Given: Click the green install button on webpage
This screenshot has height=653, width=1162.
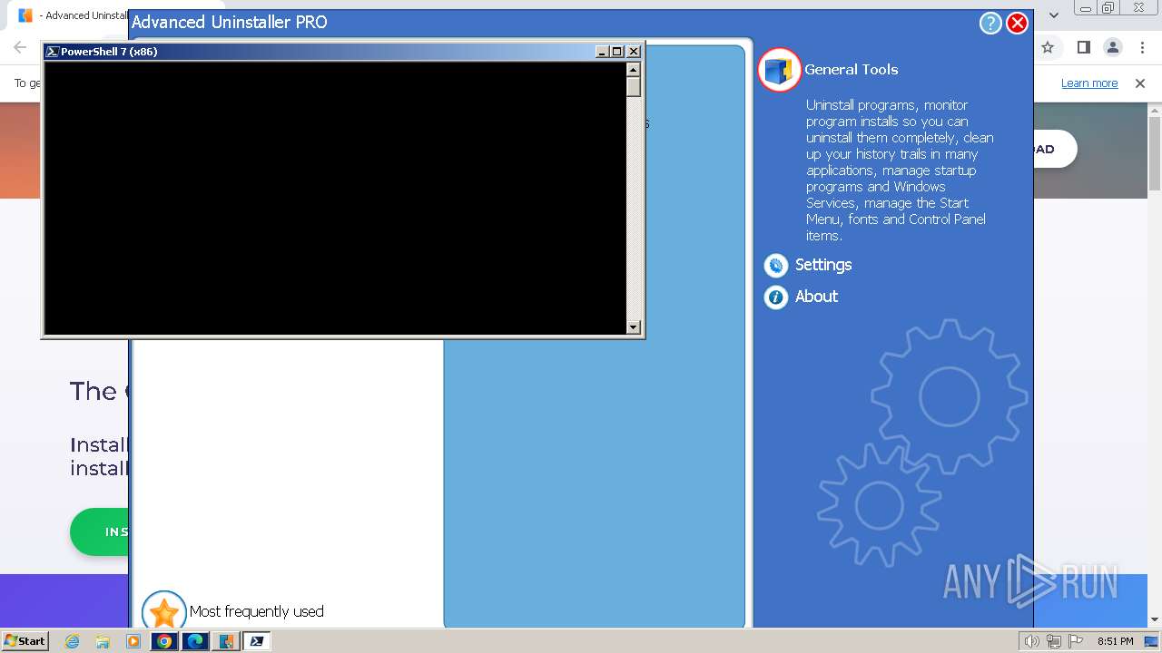Looking at the screenshot, I should pos(99,531).
